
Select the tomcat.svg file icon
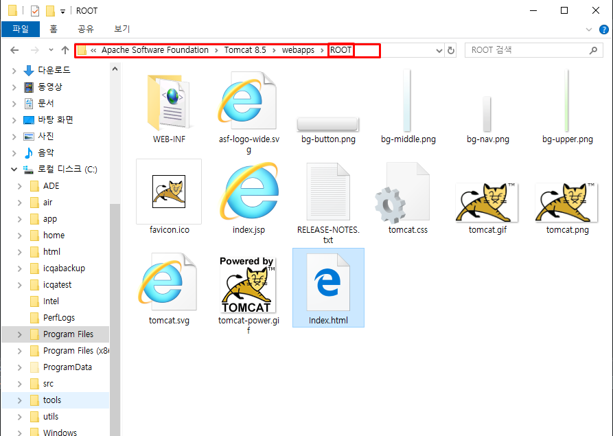click(167, 282)
